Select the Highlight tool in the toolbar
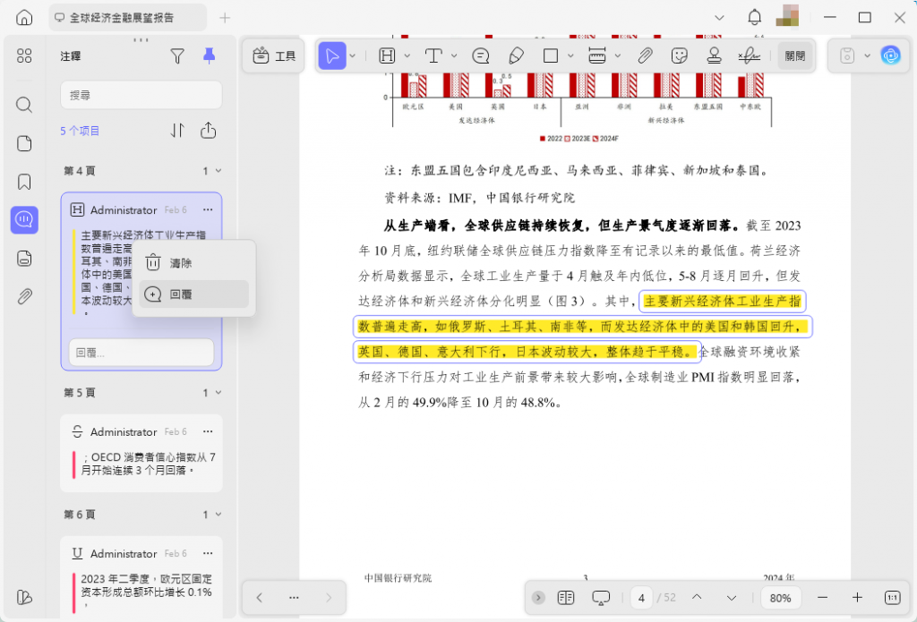 pos(385,55)
